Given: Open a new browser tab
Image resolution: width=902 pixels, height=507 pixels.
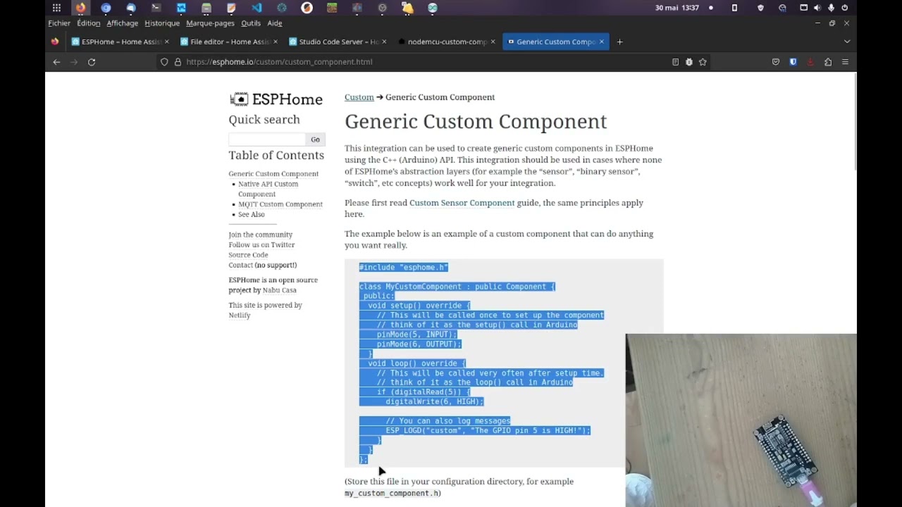Looking at the screenshot, I should pos(620,42).
